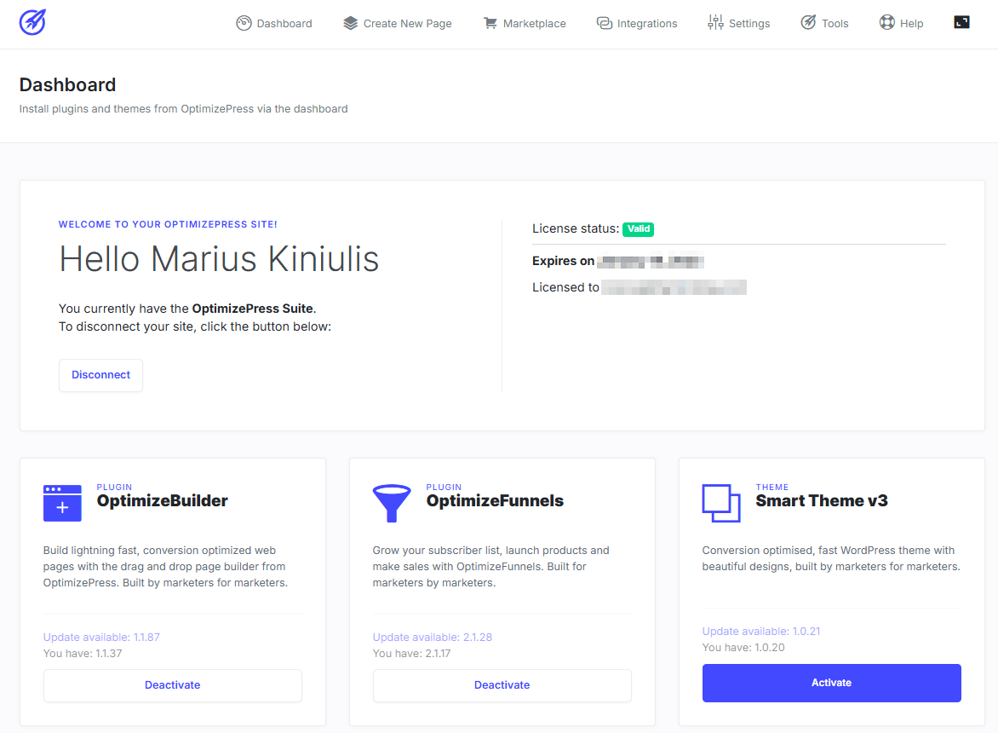Click the Settings sliders icon
This screenshot has height=733, width=998.
pos(715,22)
